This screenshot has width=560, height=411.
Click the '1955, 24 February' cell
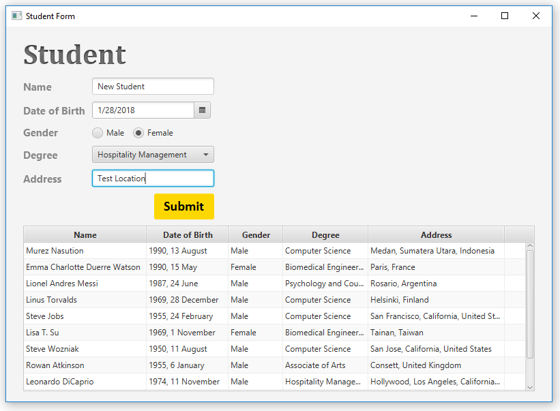point(187,316)
